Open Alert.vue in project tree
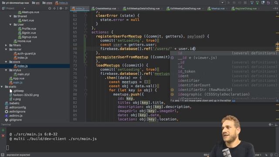Screen dimensions: 279x157 coord(26,20)
